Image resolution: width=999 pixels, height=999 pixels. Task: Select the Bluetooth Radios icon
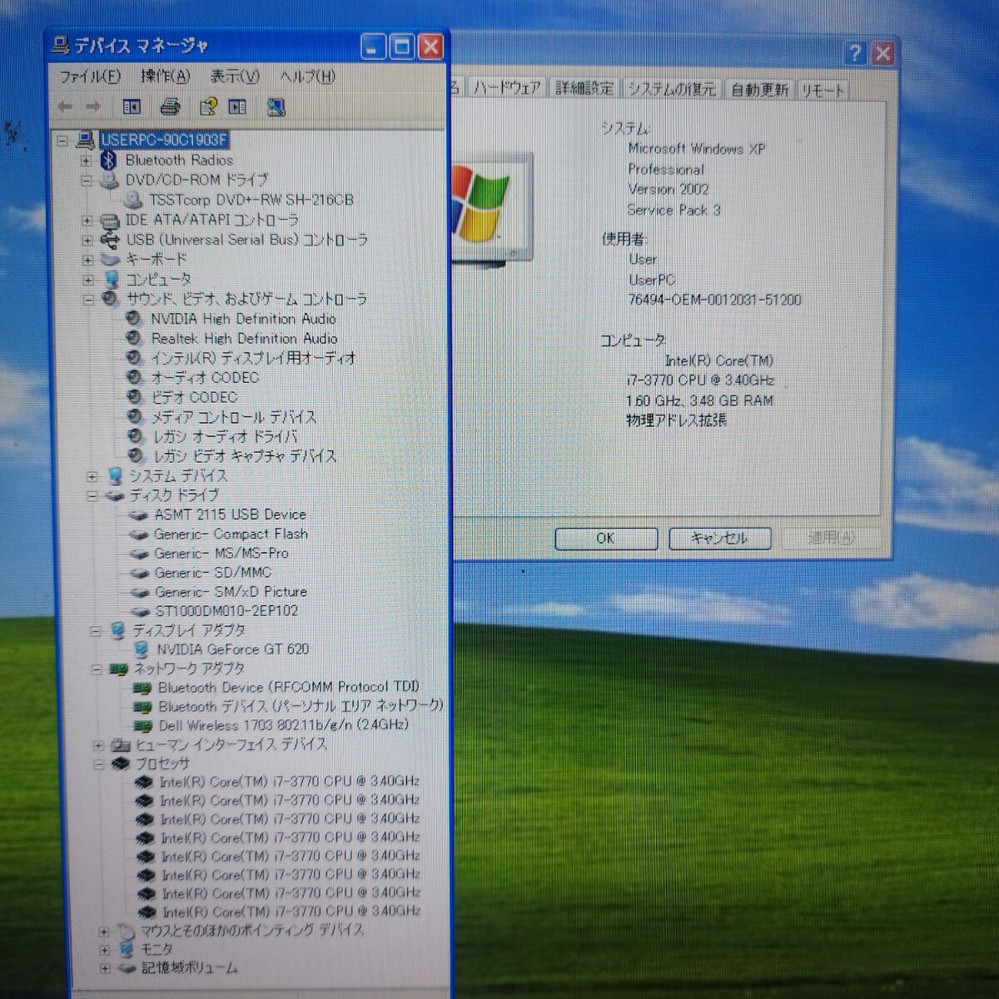click(109, 160)
